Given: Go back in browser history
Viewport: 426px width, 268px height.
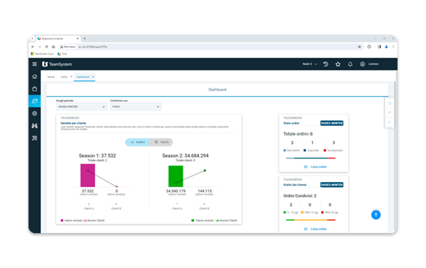Looking at the screenshot, I should (33, 47).
